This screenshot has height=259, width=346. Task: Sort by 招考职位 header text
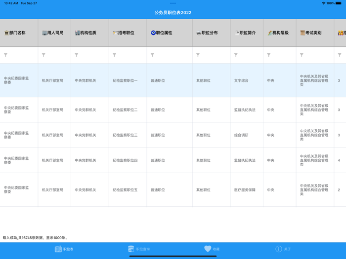[x=126, y=33]
